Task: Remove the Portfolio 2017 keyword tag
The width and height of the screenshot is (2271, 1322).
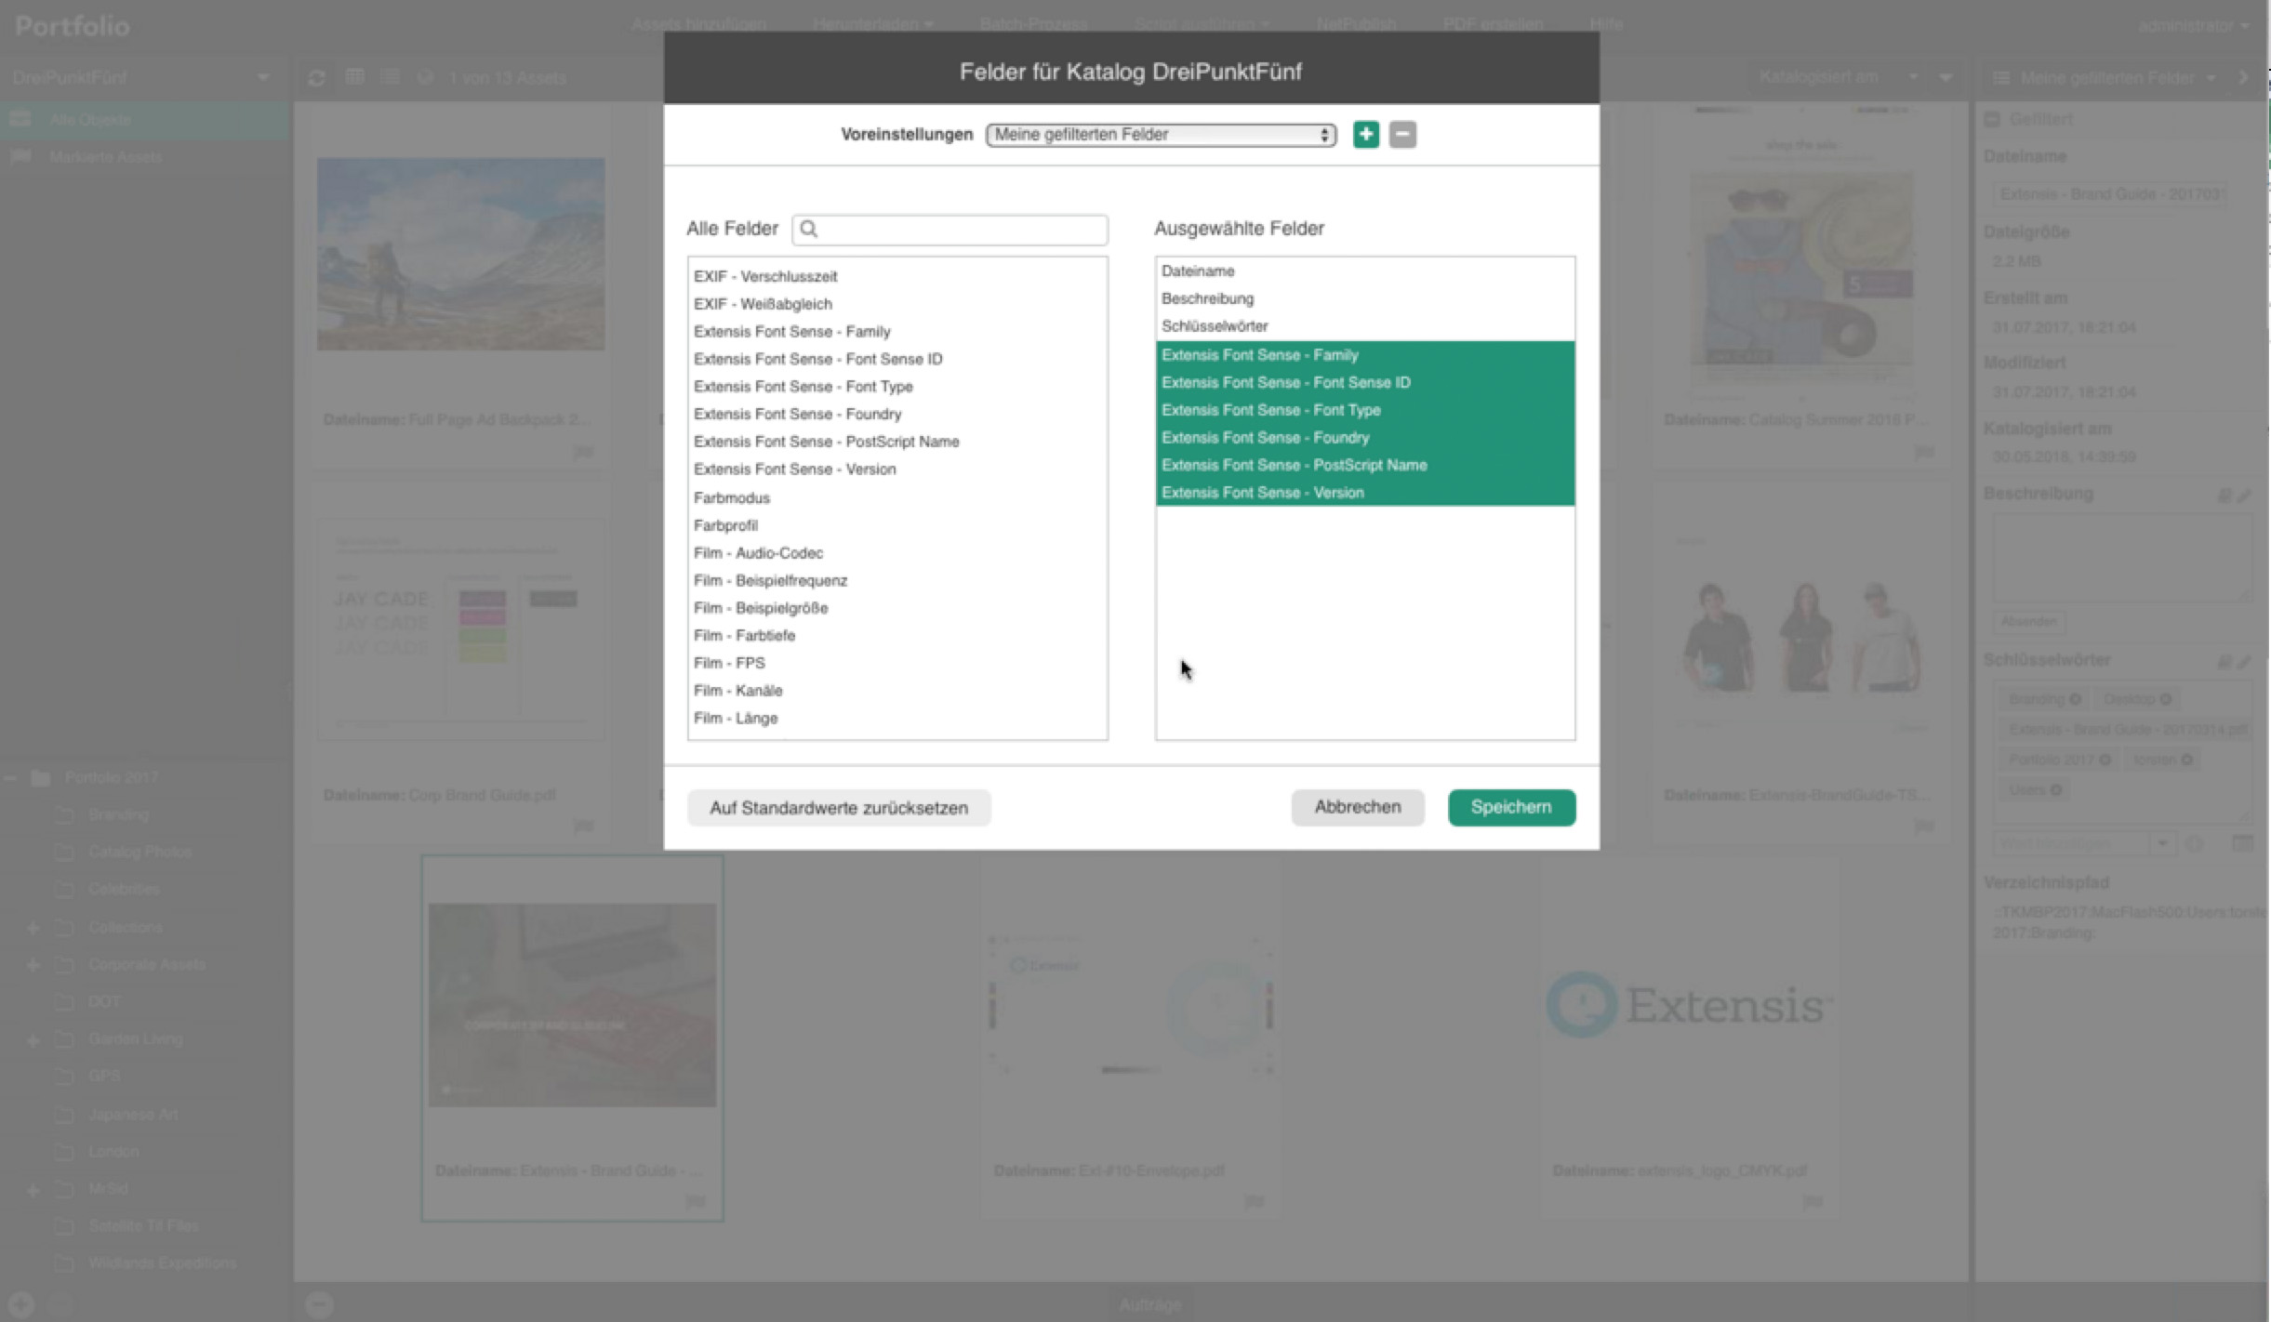Action: point(2105,760)
